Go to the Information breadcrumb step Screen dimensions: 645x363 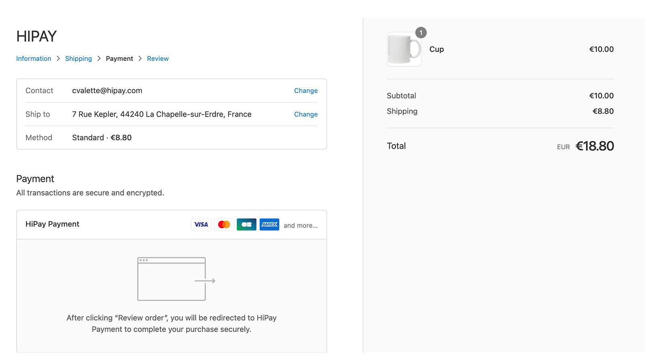33,58
